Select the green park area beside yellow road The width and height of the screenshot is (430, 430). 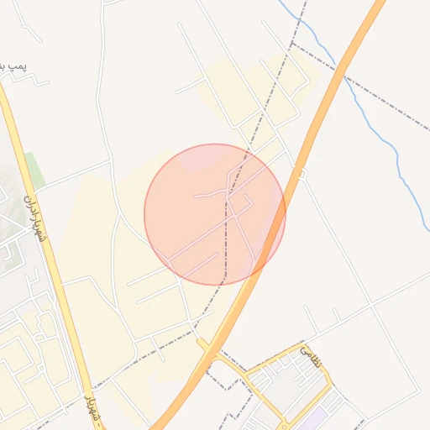pyautogui.click(x=35, y=170)
